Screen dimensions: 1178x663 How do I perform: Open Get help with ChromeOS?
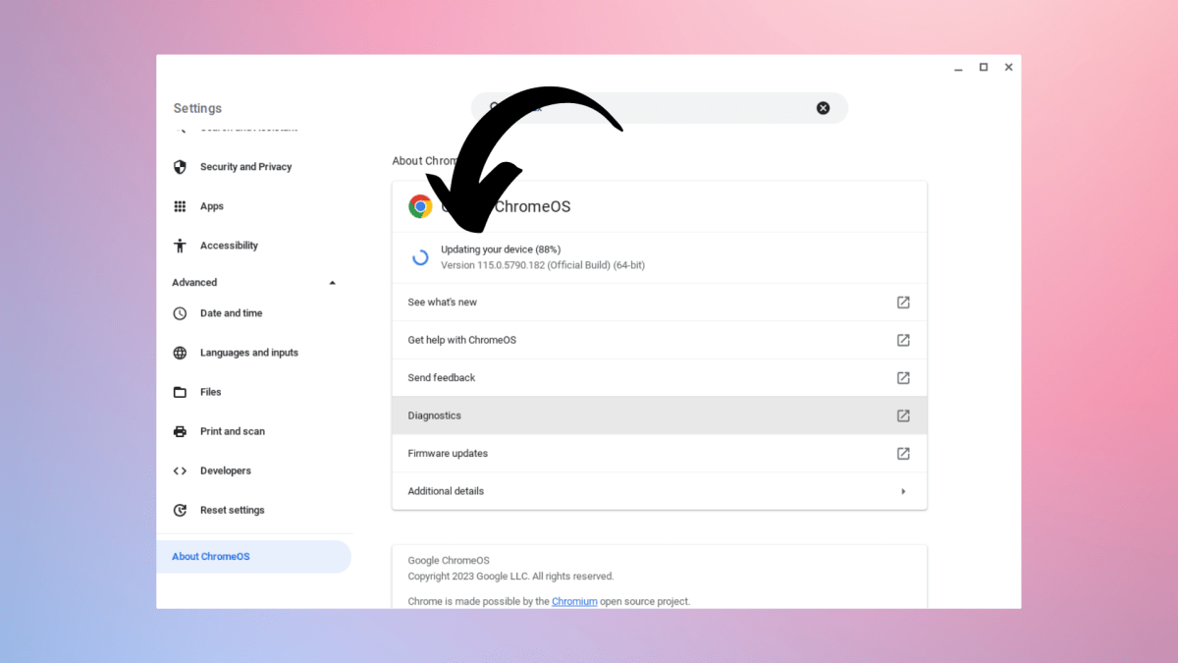click(659, 340)
